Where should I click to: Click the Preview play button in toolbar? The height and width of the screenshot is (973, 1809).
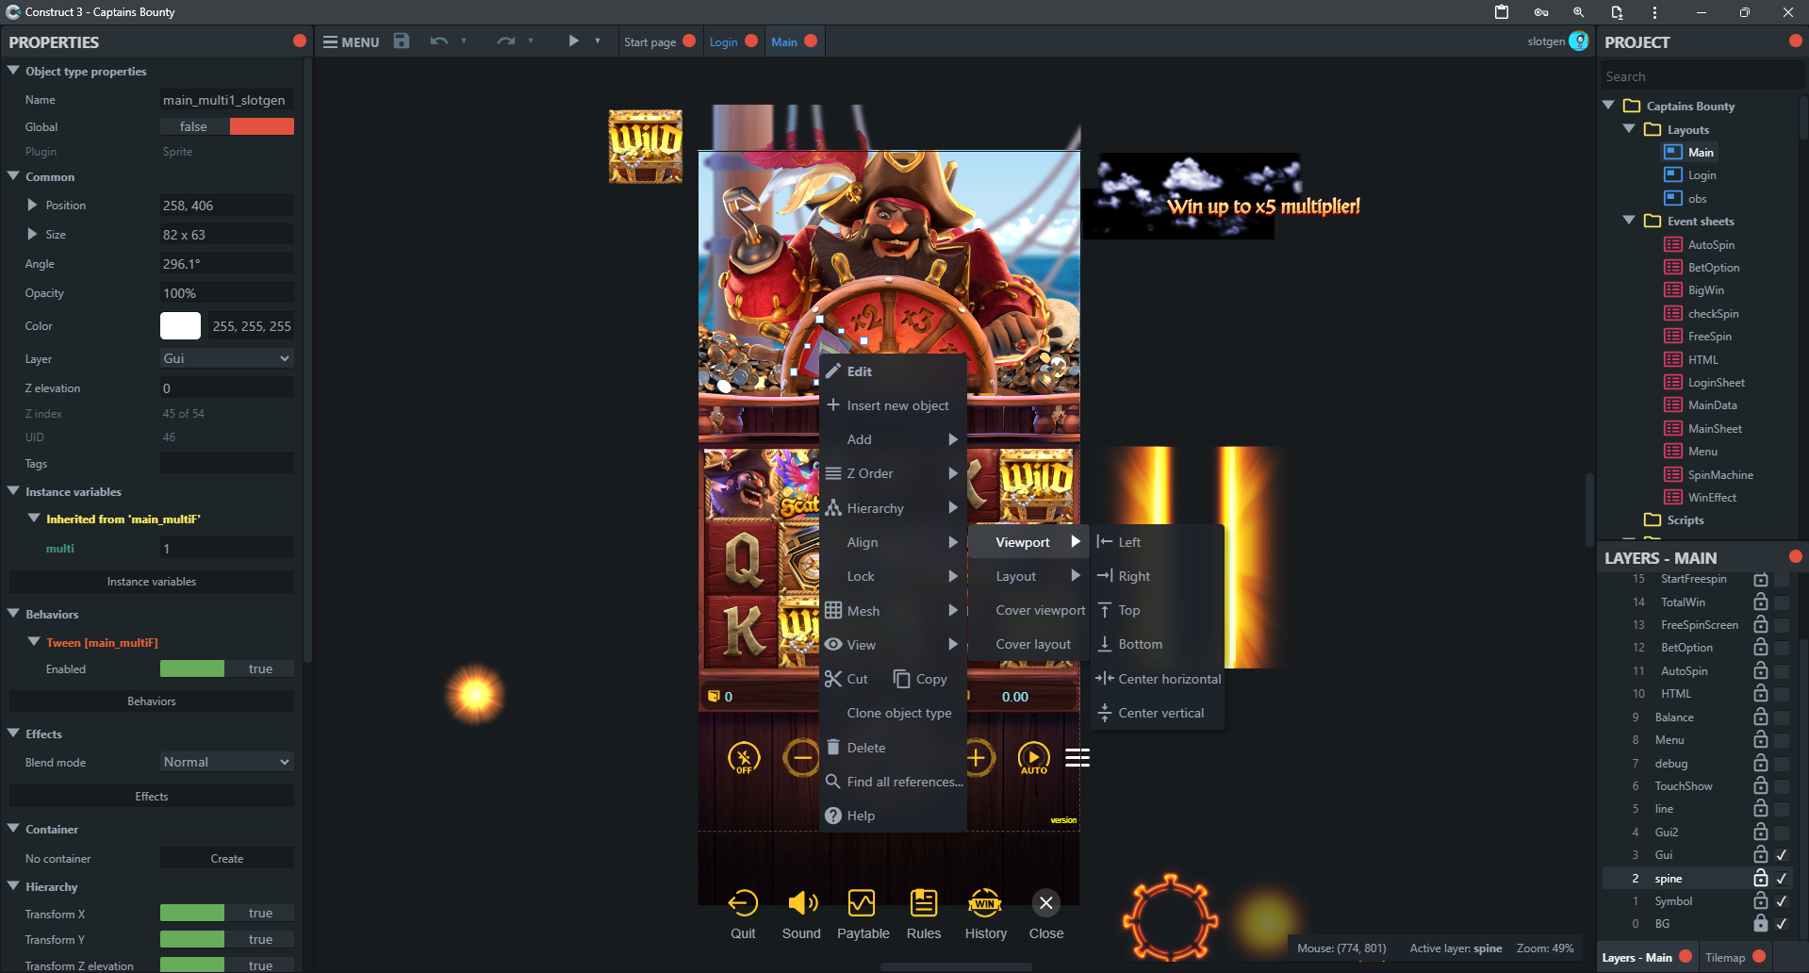coord(573,41)
